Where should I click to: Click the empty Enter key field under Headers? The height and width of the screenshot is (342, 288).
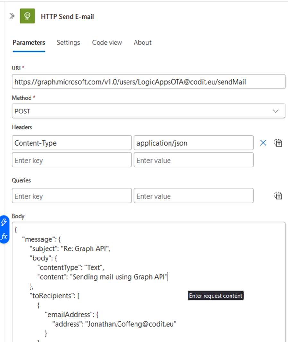[x=71, y=160]
